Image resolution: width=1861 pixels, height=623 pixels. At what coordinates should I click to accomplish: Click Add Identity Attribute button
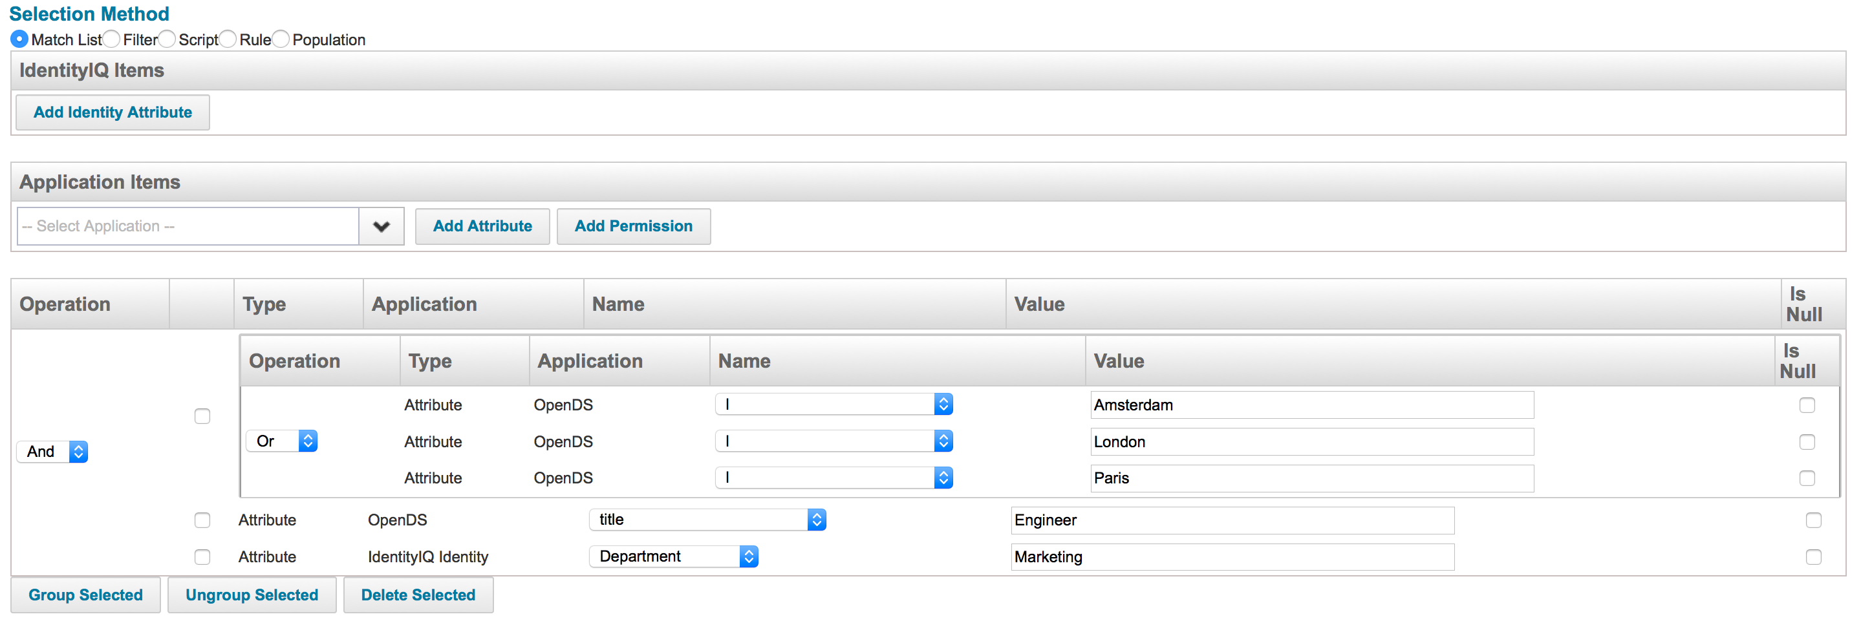pos(113,112)
